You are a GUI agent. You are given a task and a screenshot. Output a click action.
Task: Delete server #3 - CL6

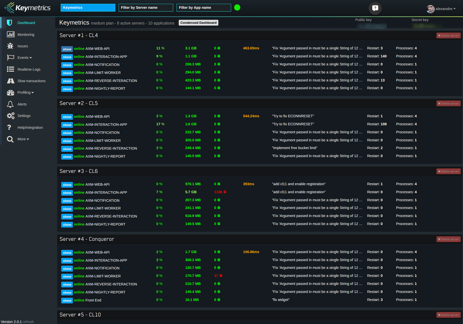tap(448, 171)
